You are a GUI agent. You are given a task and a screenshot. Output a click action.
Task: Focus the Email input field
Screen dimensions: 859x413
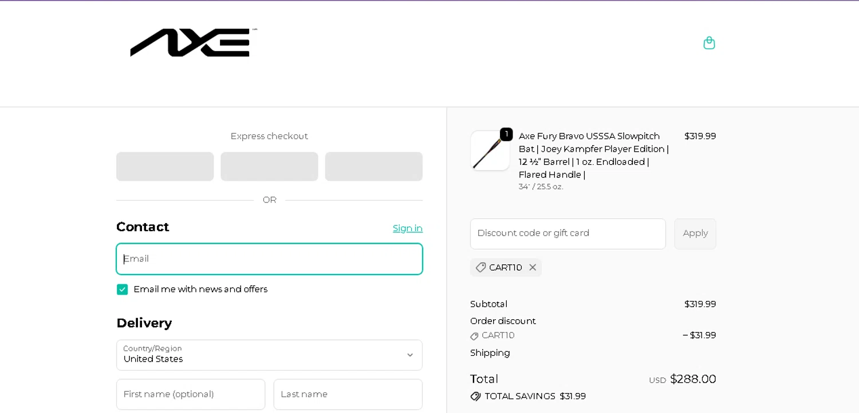[x=269, y=259]
